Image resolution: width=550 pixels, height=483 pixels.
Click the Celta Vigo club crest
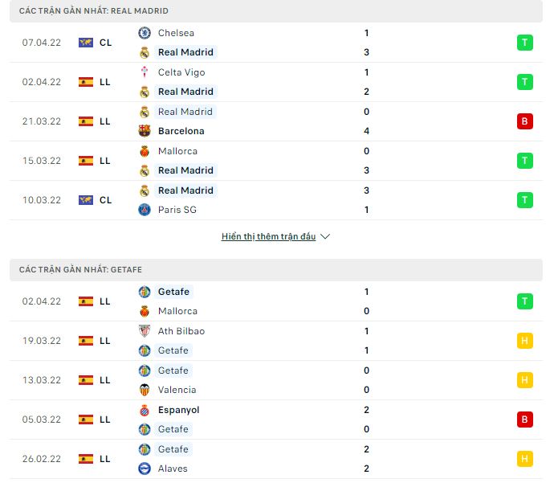(x=145, y=72)
